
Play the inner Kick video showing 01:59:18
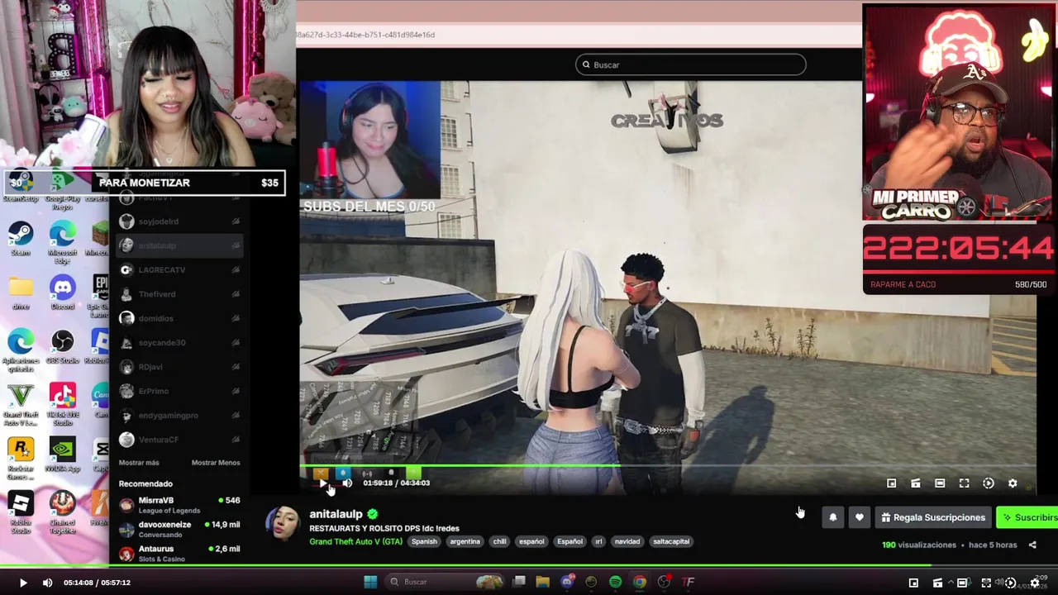click(323, 483)
